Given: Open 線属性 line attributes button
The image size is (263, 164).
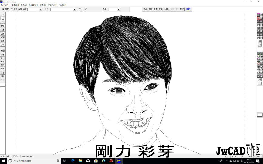Looking at the screenshot, I should point(188,9).
